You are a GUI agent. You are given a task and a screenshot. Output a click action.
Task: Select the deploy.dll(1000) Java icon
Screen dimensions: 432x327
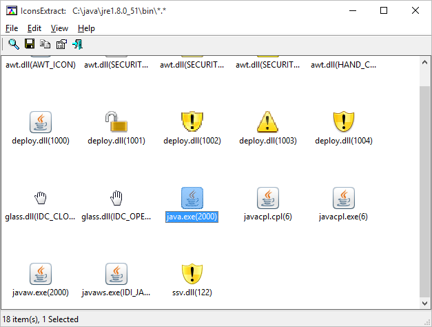tap(41, 122)
